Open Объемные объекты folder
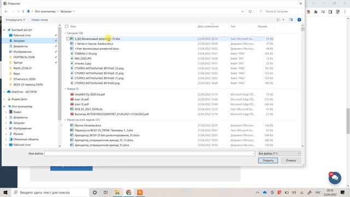The width and height of the screenshot is (350, 197). click(26, 140)
